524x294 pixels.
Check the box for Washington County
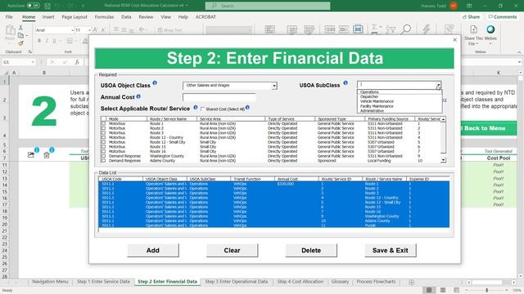point(103,156)
